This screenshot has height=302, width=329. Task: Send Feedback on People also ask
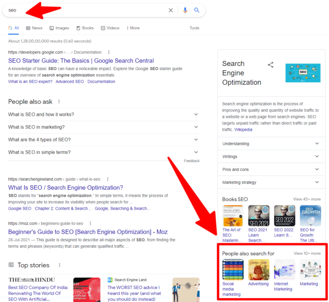[192, 161]
